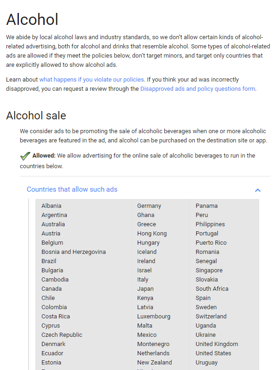The height and width of the screenshot is (370, 273).
Task: Click the bold Allowed label text
Action: click(x=44, y=155)
